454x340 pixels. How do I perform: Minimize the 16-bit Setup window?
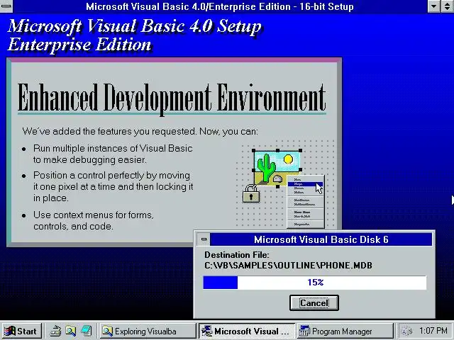point(433,6)
